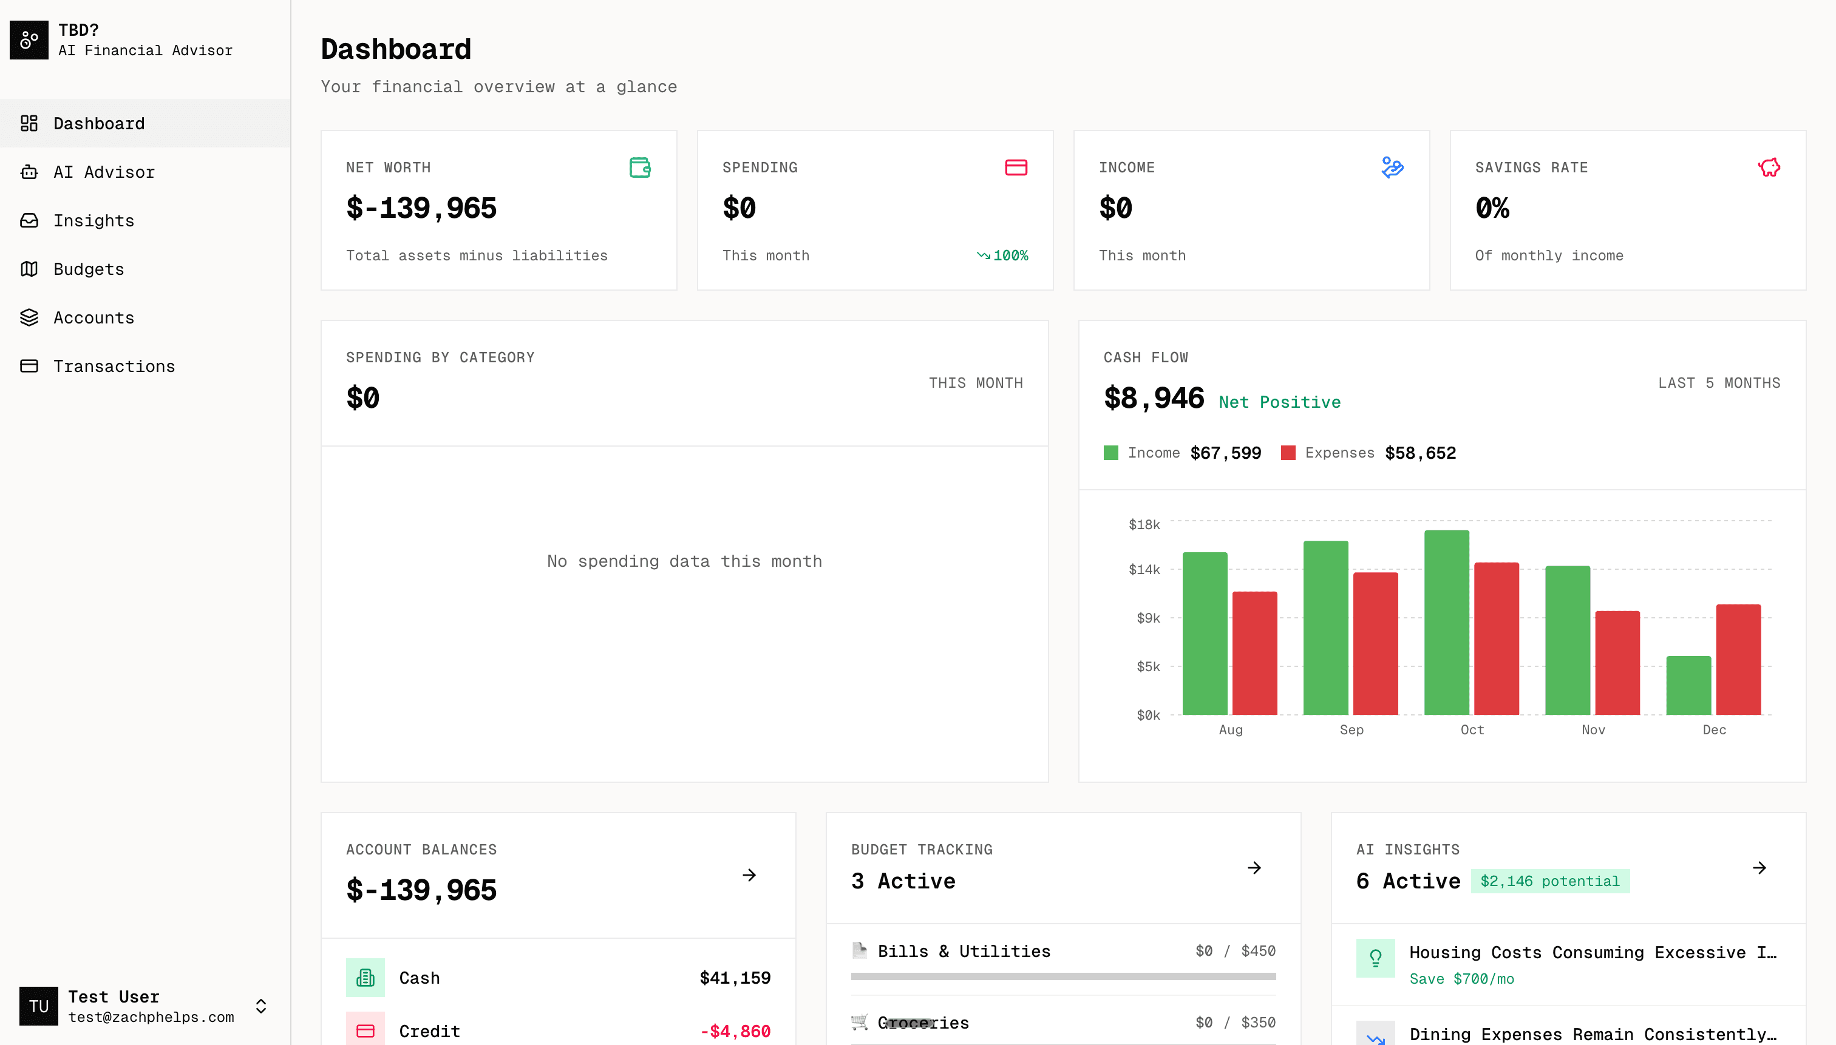Open the AI Advisor section
Image resolution: width=1836 pixels, height=1045 pixels.
(103, 172)
